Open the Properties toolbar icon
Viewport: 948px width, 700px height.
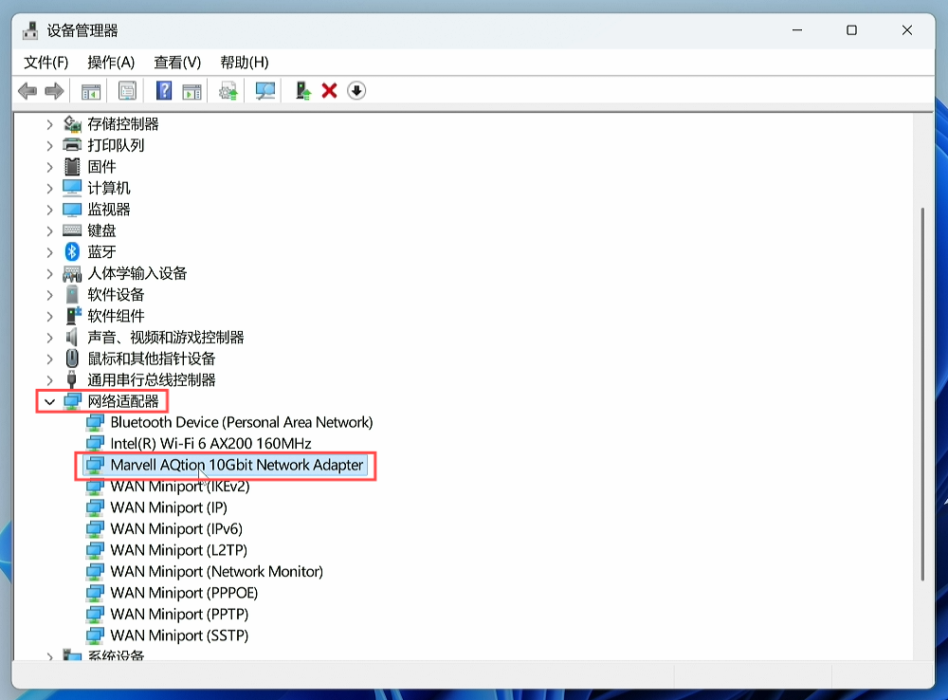point(127,91)
